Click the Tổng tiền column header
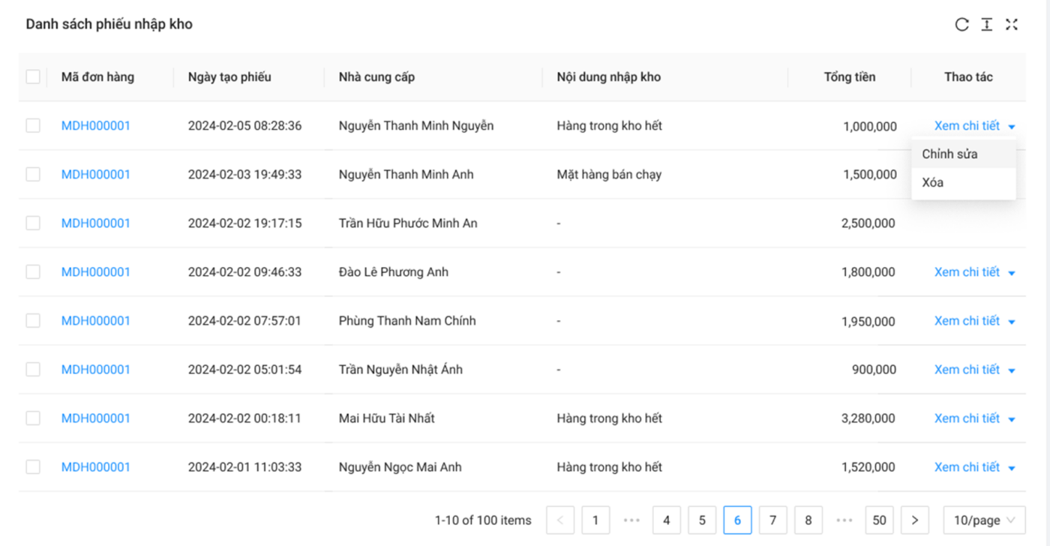The image size is (1050, 546). pos(850,76)
